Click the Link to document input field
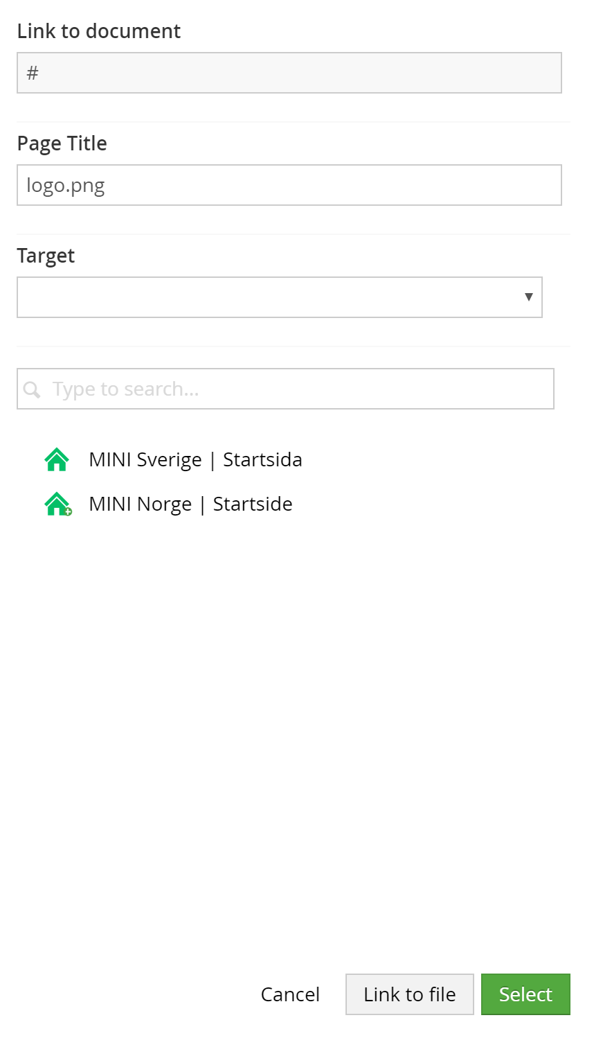Viewport: 594px width, 1038px height. 289,73
